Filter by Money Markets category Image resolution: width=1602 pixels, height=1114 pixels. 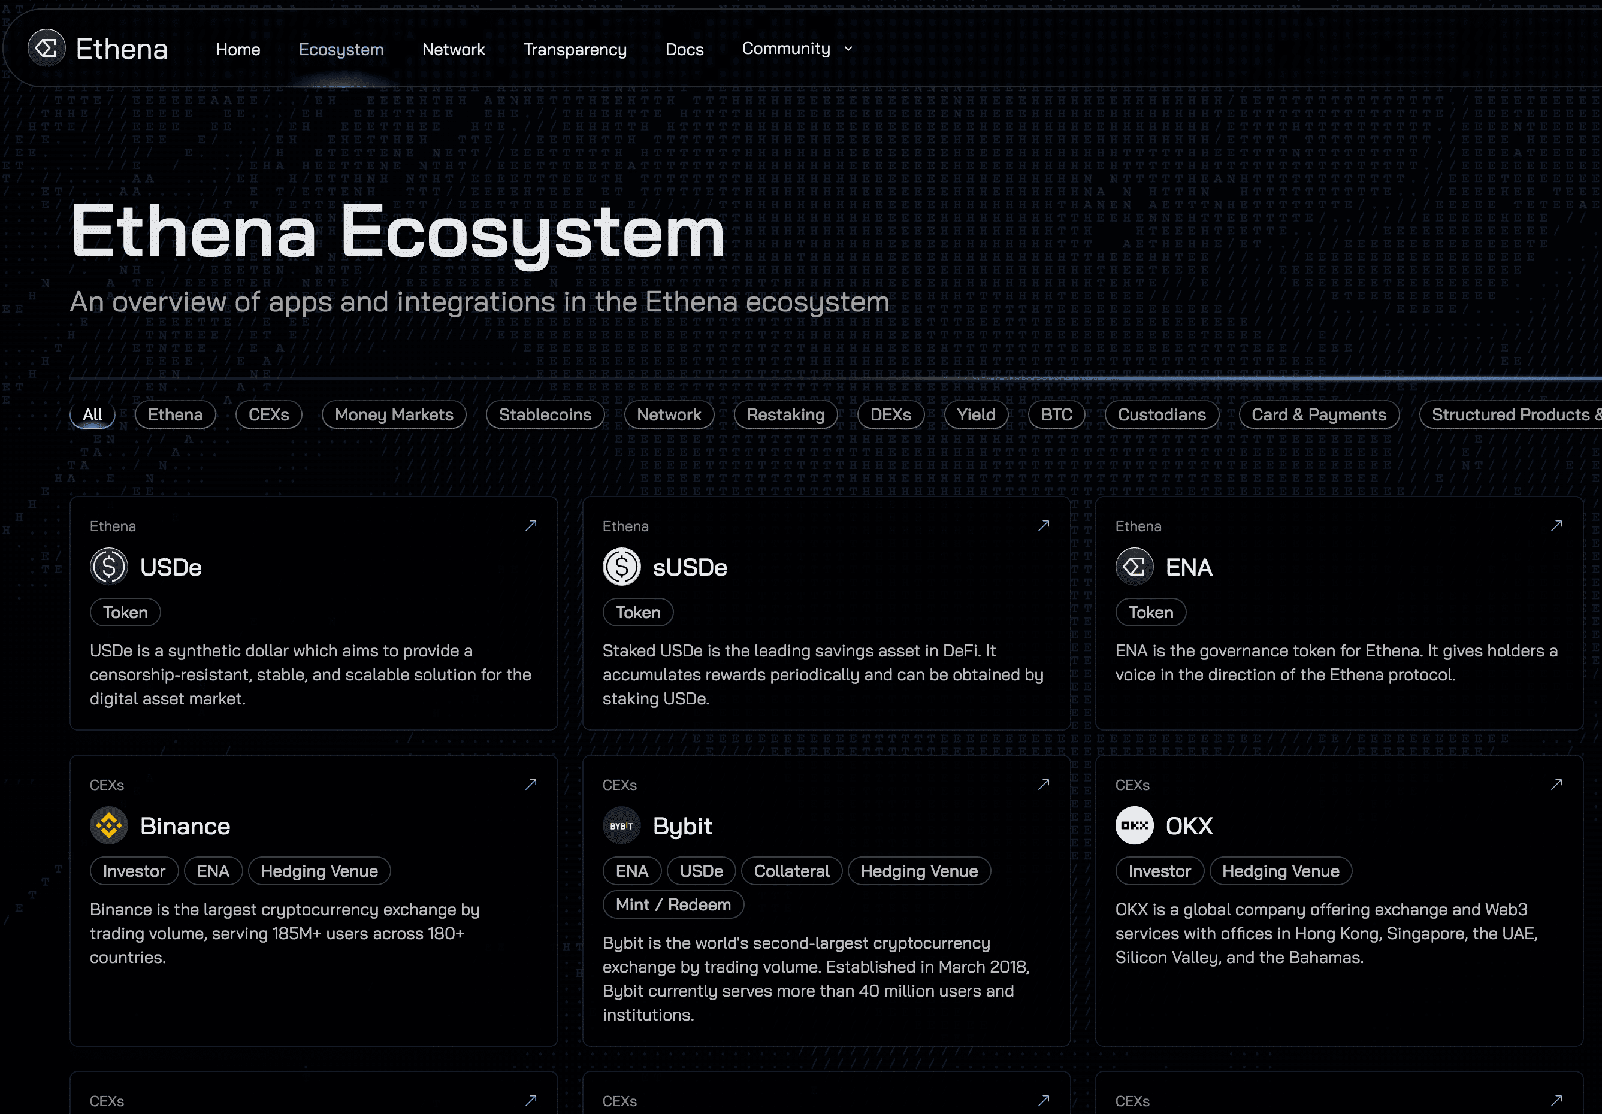pos(394,415)
